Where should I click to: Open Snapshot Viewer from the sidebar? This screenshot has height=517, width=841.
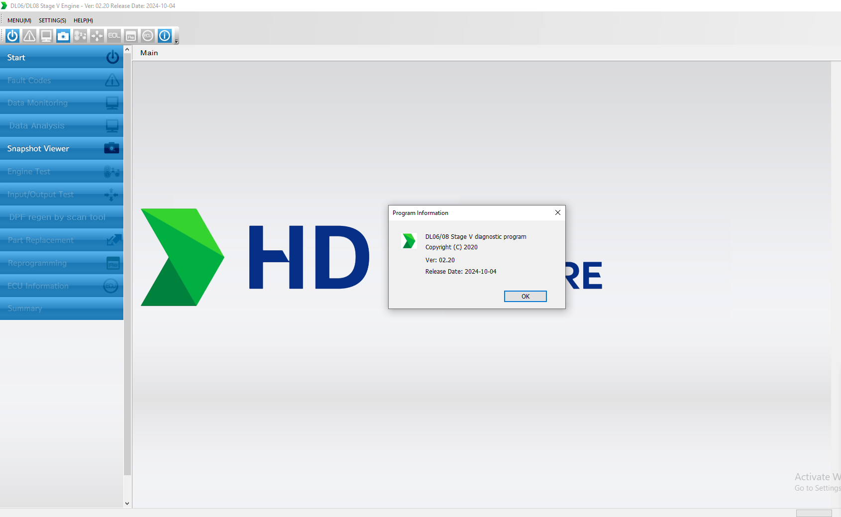[62, 149]
